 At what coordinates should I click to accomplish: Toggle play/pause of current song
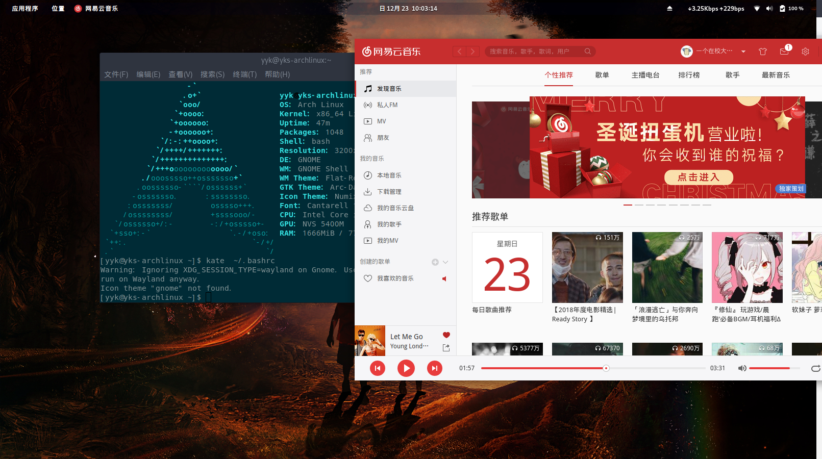pos(406,368)
